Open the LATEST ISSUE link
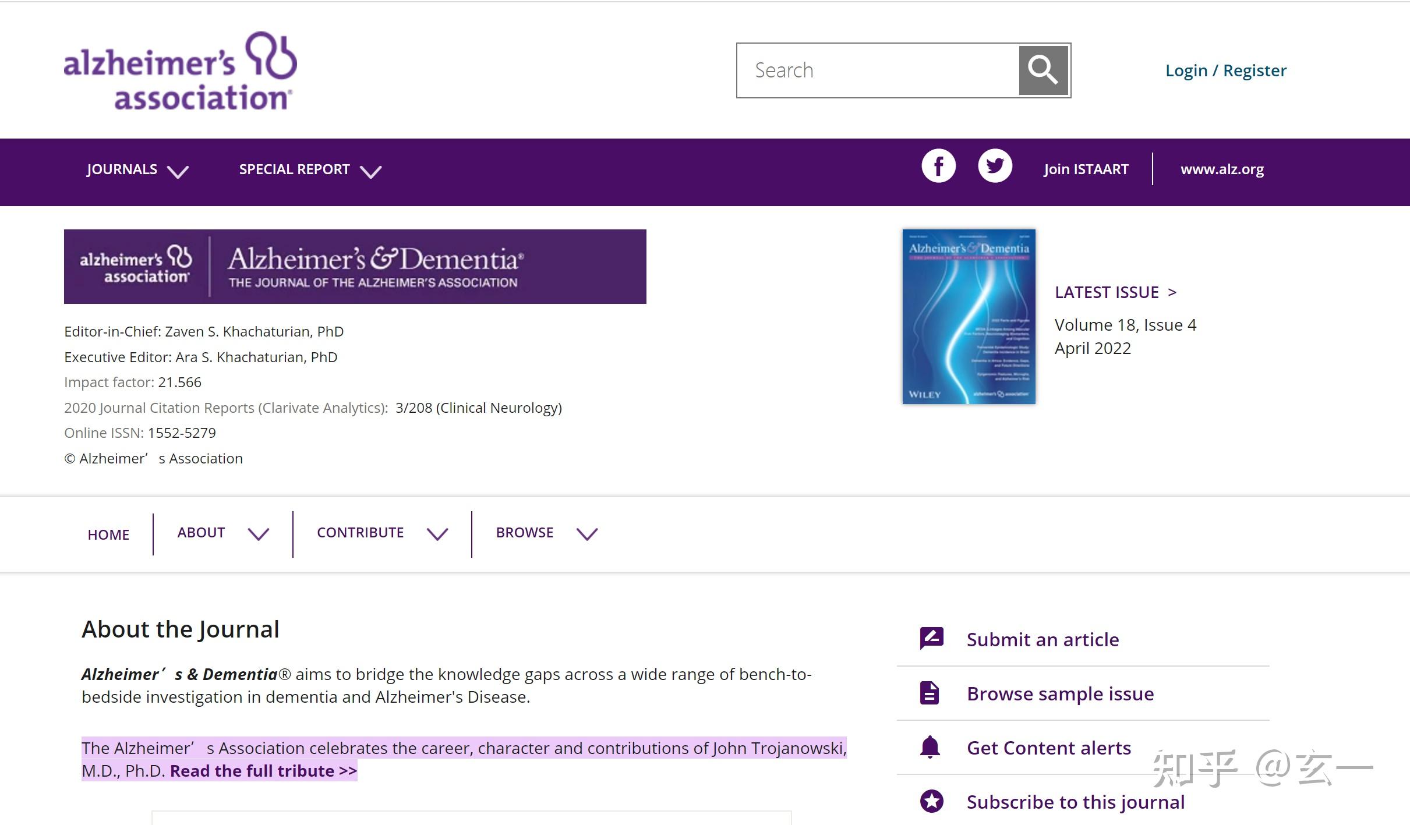 click(1115, 292)
